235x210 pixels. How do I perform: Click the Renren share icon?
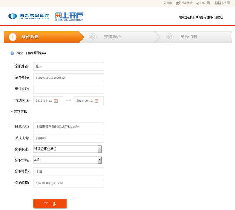(218, 3)
